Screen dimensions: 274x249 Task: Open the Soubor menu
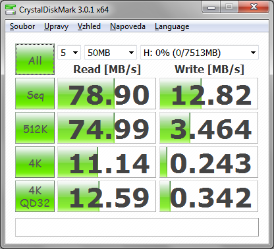[x=22, y=26]
